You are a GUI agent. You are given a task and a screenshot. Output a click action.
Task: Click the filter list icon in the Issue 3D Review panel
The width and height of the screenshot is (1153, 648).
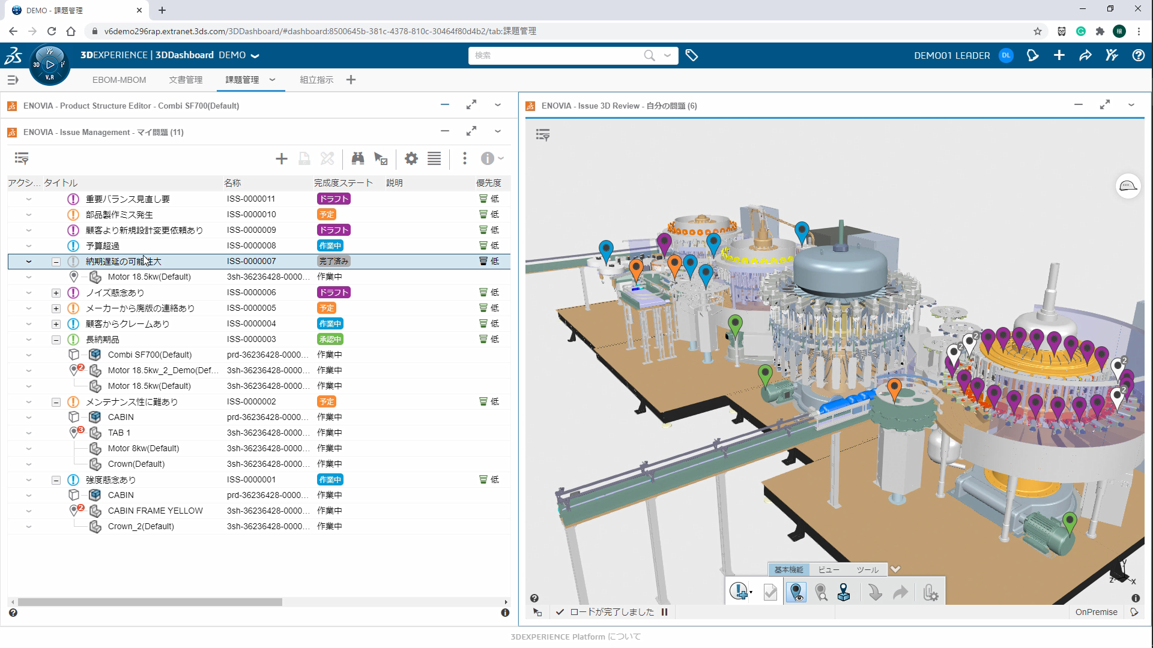tap(543, 135)
